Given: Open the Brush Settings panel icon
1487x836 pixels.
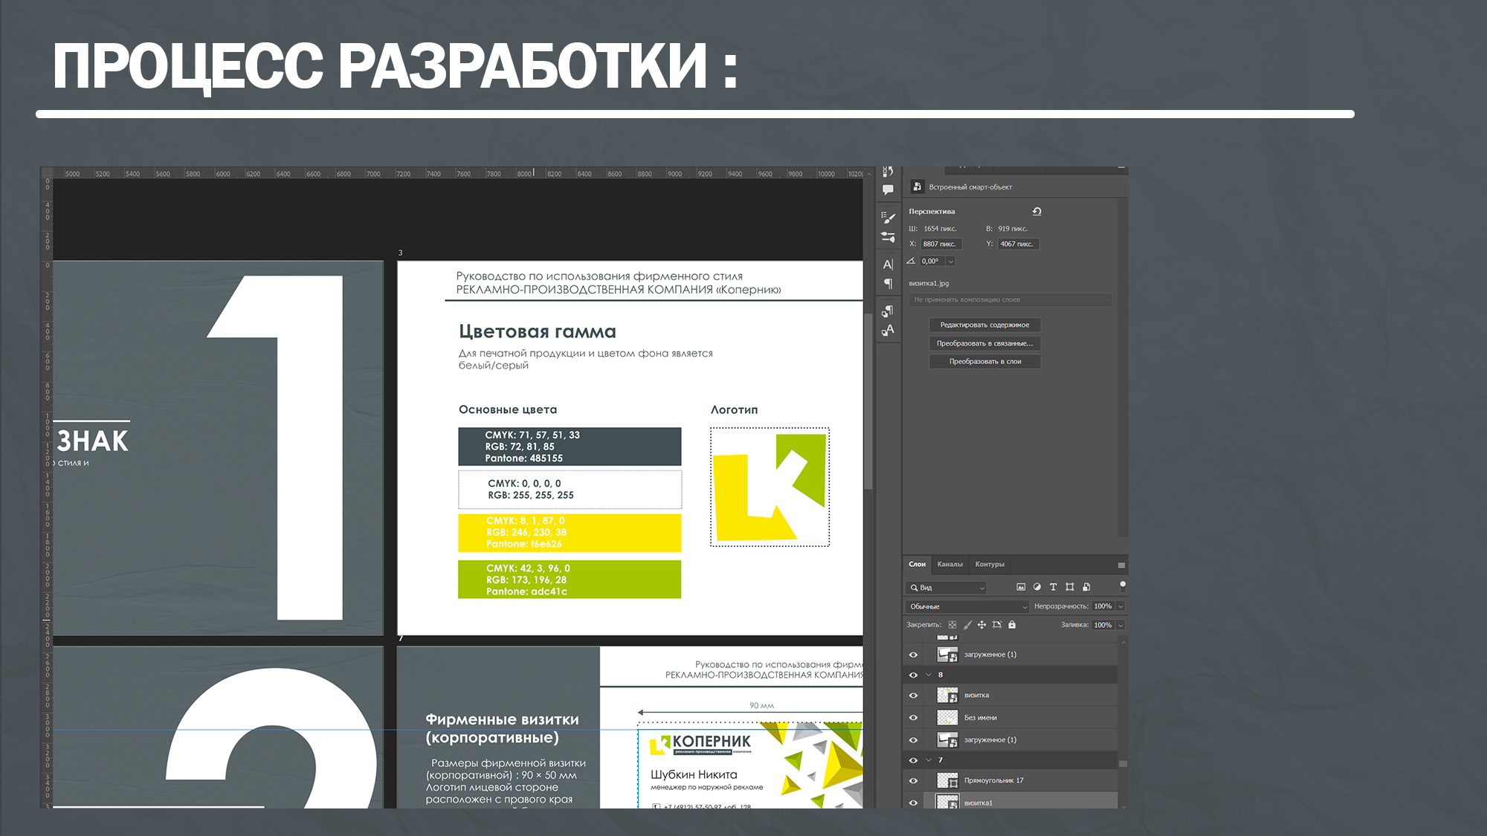Looking at the screenshot, I should click(888, 218).
